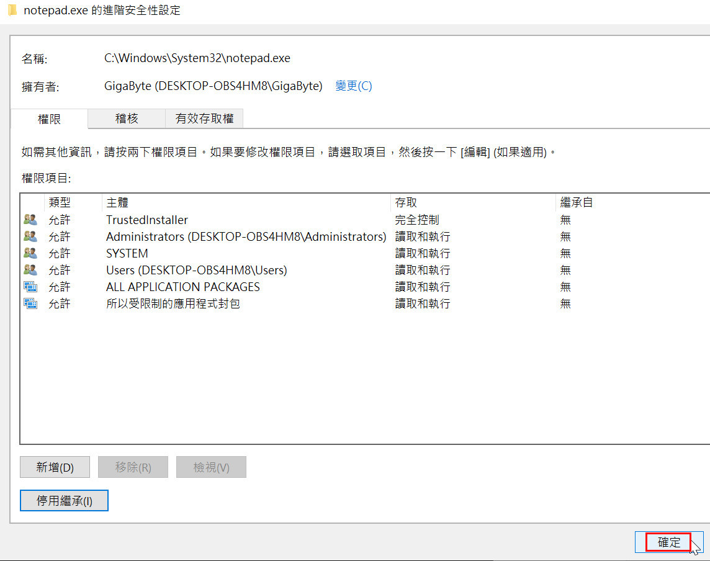Sort by the 主體 column header

coord(117,203)
